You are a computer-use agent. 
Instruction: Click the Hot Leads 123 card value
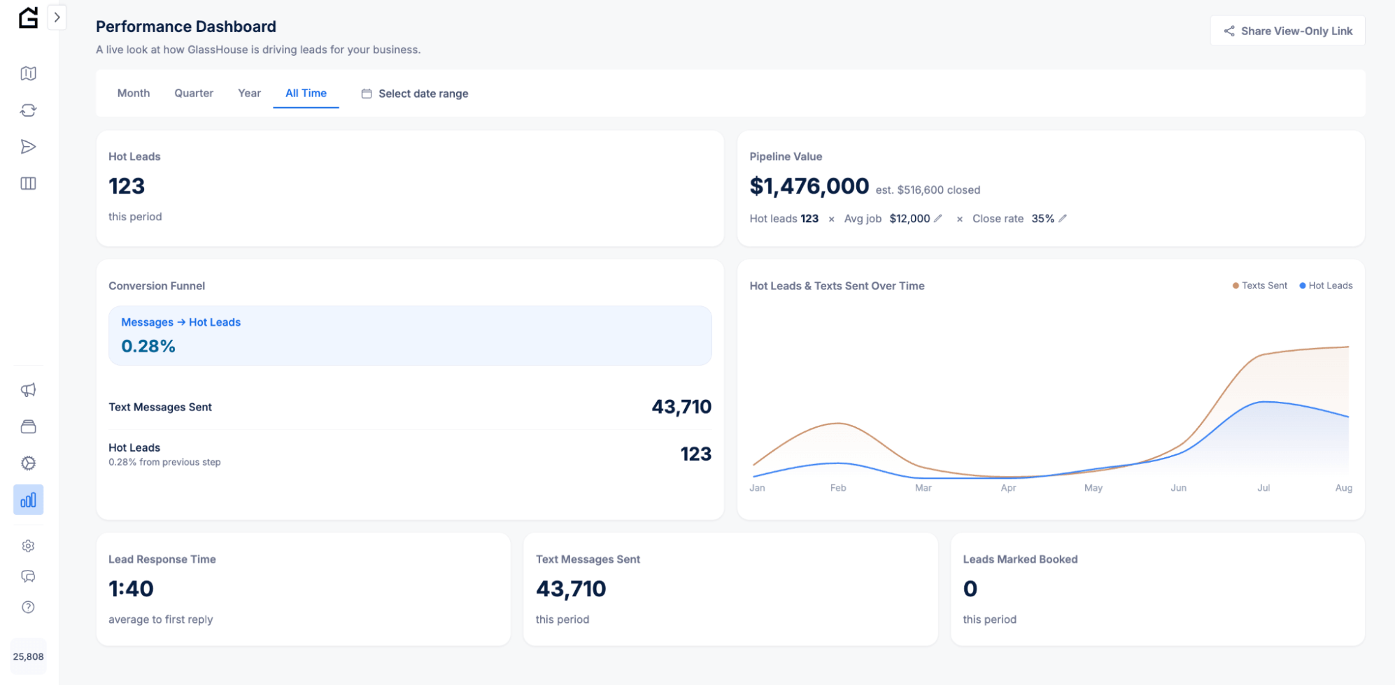point(127,186)
